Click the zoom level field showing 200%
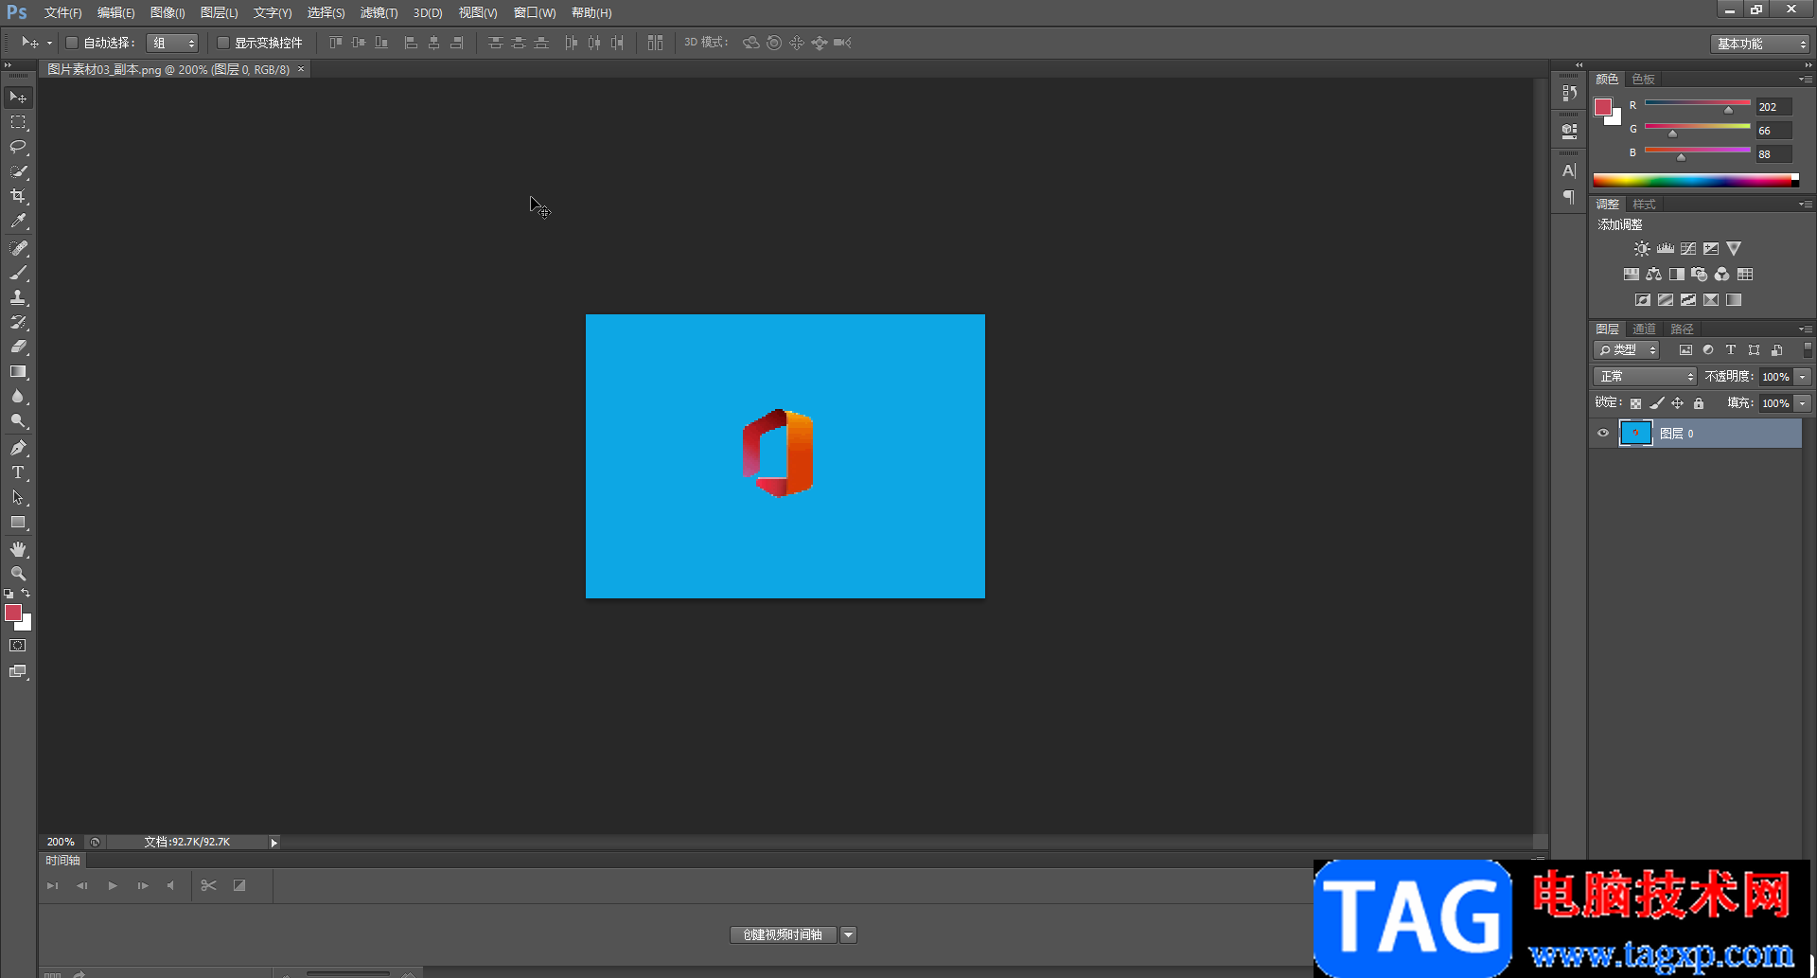1817x978 pixels. pos(62,843)
